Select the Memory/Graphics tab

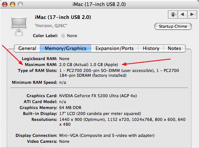(x=65, y=48)
